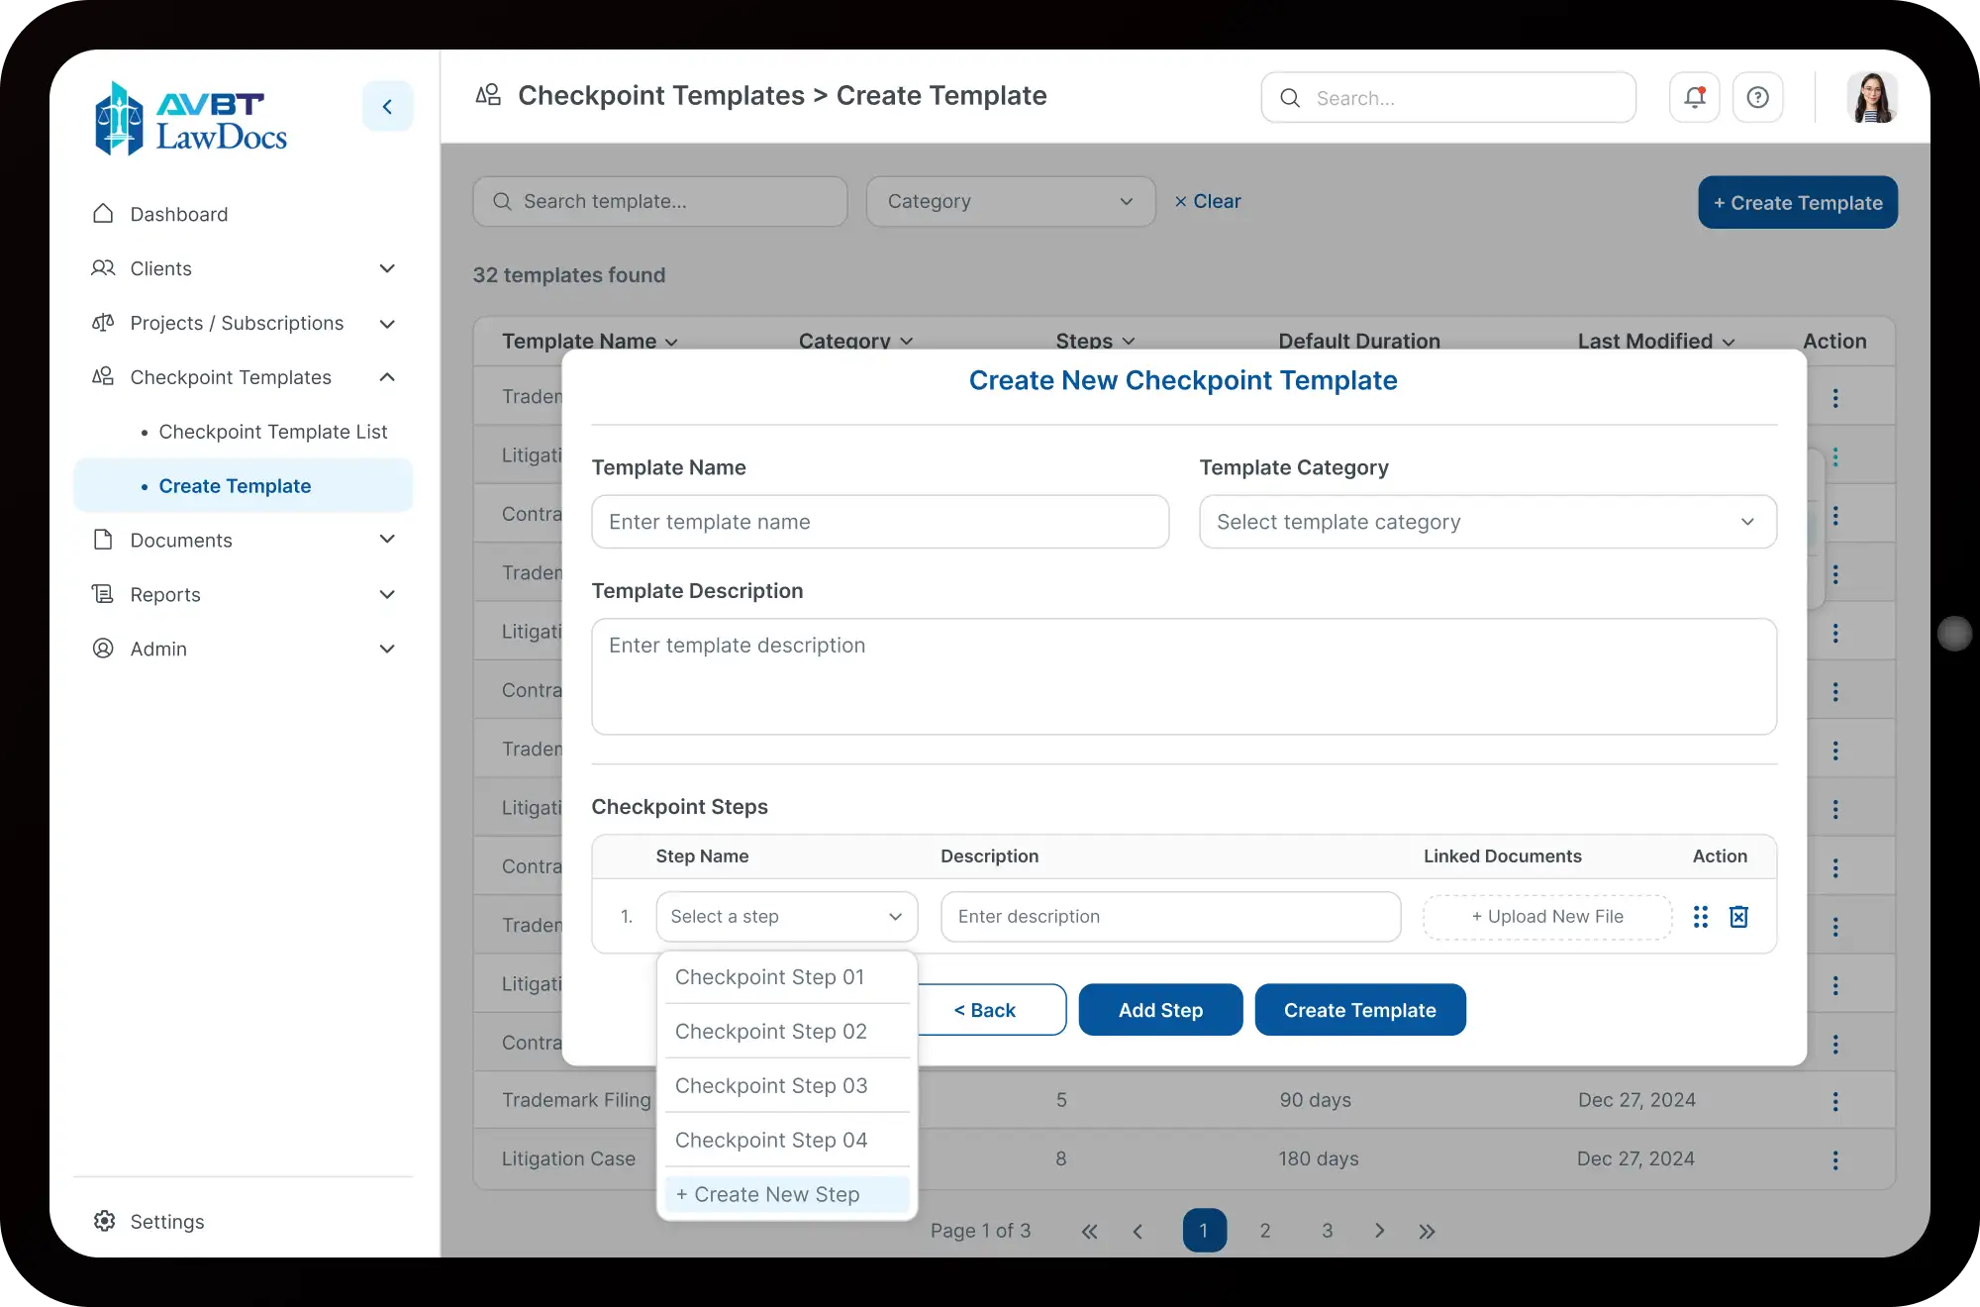Image resolution: width=1980 pixels, height=1307 pixels.
Task: Open user profile avatar
Action: tap(1871, 97)
